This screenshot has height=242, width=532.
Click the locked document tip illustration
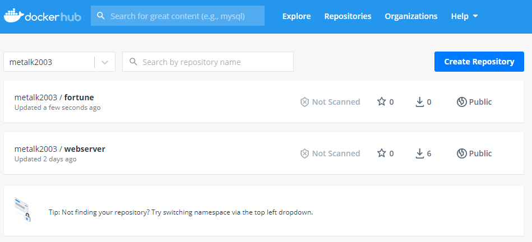click(23, 211)
